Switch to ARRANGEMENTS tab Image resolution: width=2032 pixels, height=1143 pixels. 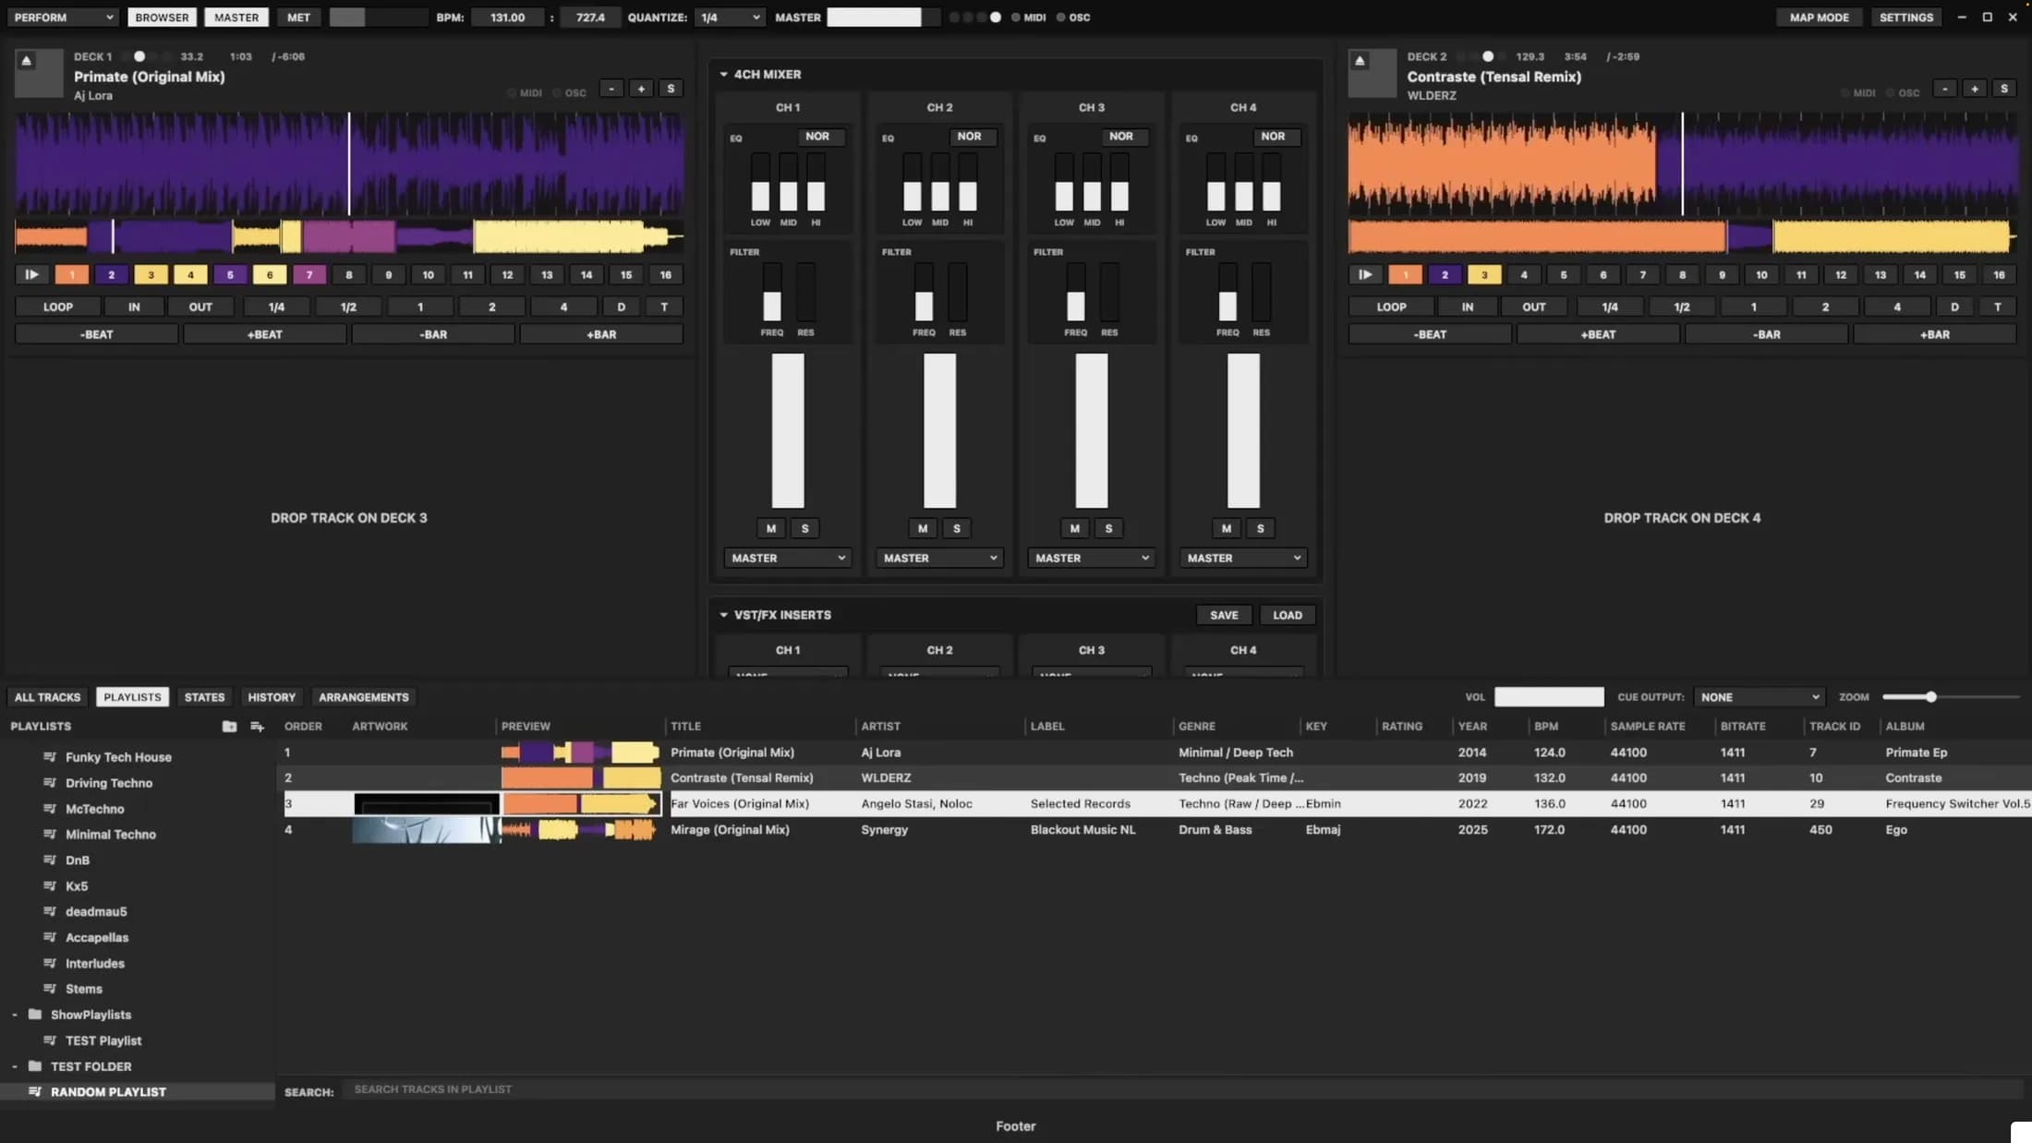click(x=363, y=697)
